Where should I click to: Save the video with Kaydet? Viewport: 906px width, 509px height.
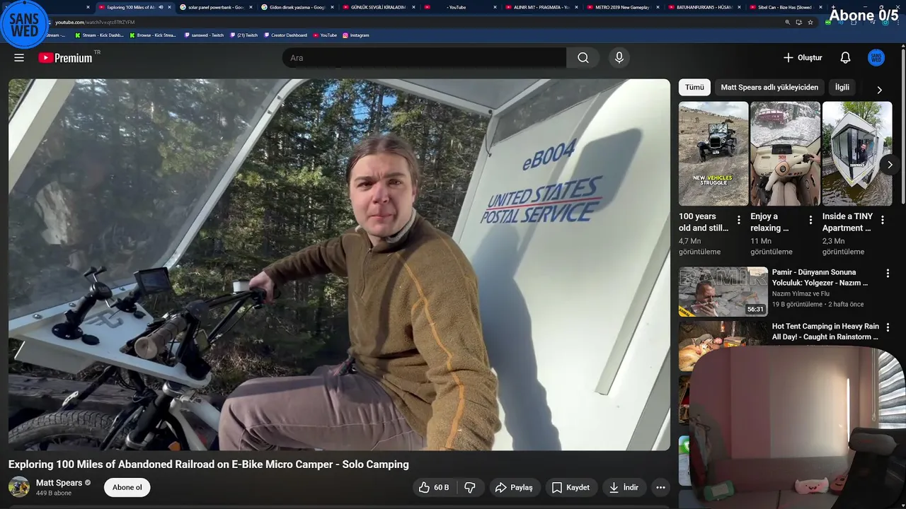pos(570,487)
